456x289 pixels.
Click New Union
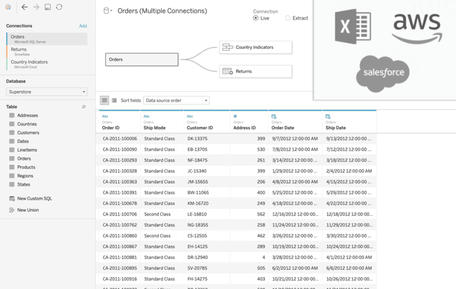(28, 210)
